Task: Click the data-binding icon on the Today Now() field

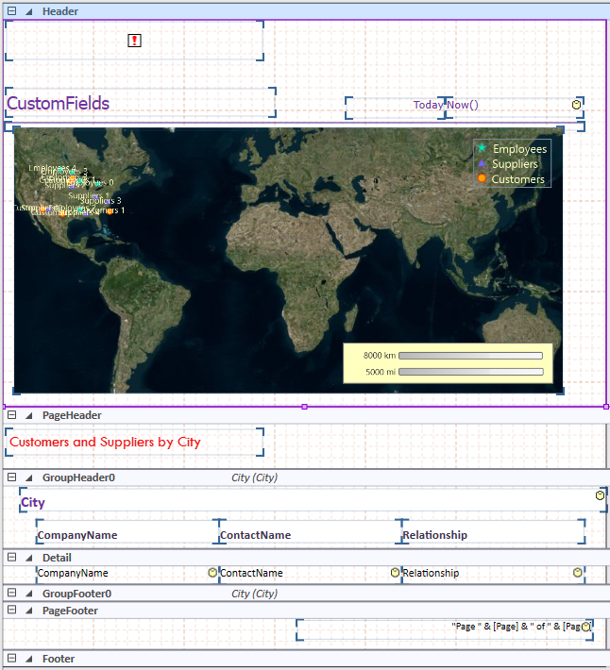Action: (x=577, y=104)
